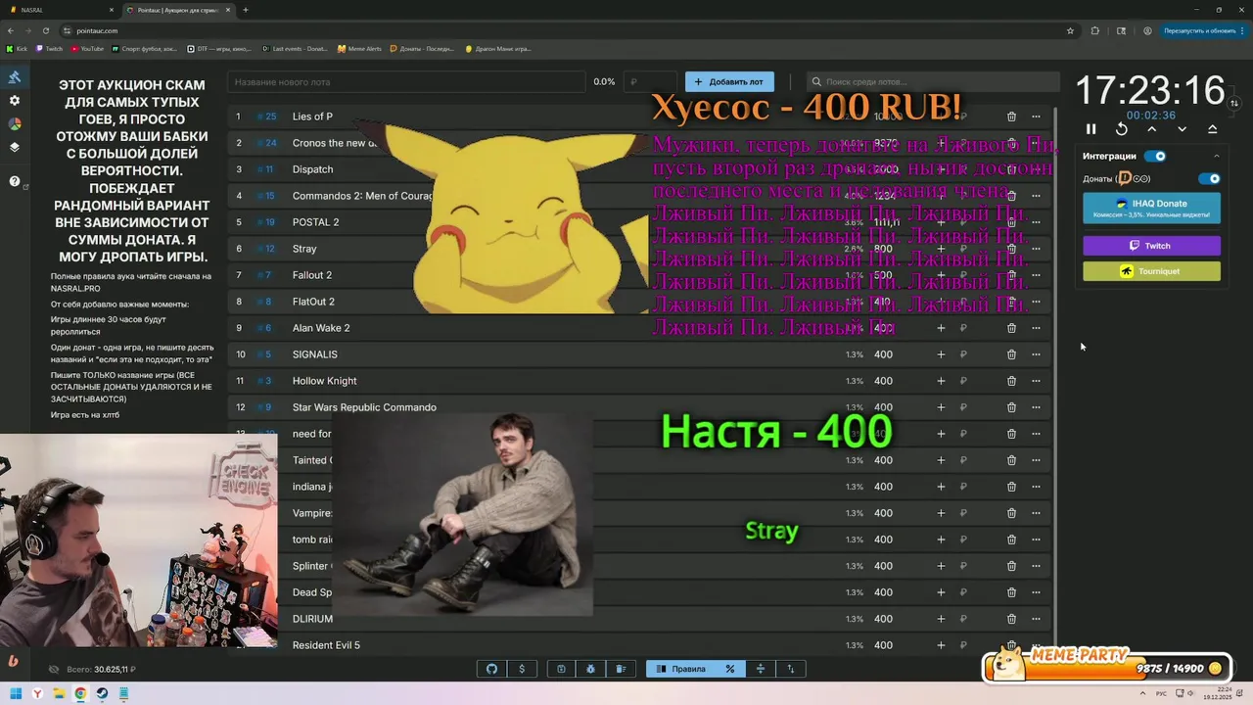The width and height of the screenshot is (1253, 705).
Task: Focus the lot search field
Action: coord(932,82)
